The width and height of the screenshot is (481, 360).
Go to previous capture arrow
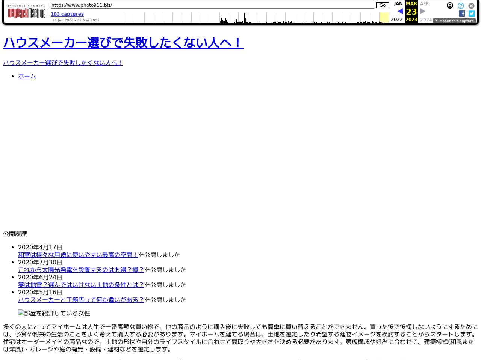coord(400,12)
